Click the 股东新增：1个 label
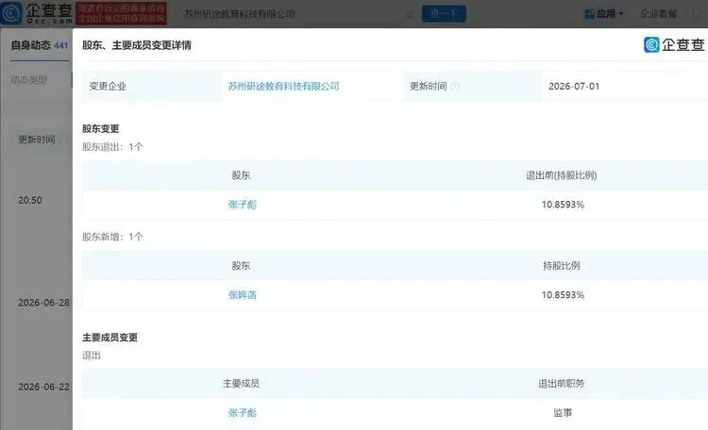This screenshot has height=430, width=708. click(112, 237)
